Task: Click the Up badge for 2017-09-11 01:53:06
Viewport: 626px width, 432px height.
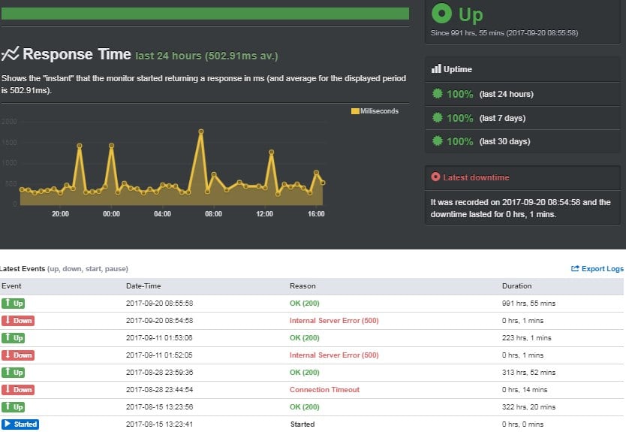Action: 14,337
